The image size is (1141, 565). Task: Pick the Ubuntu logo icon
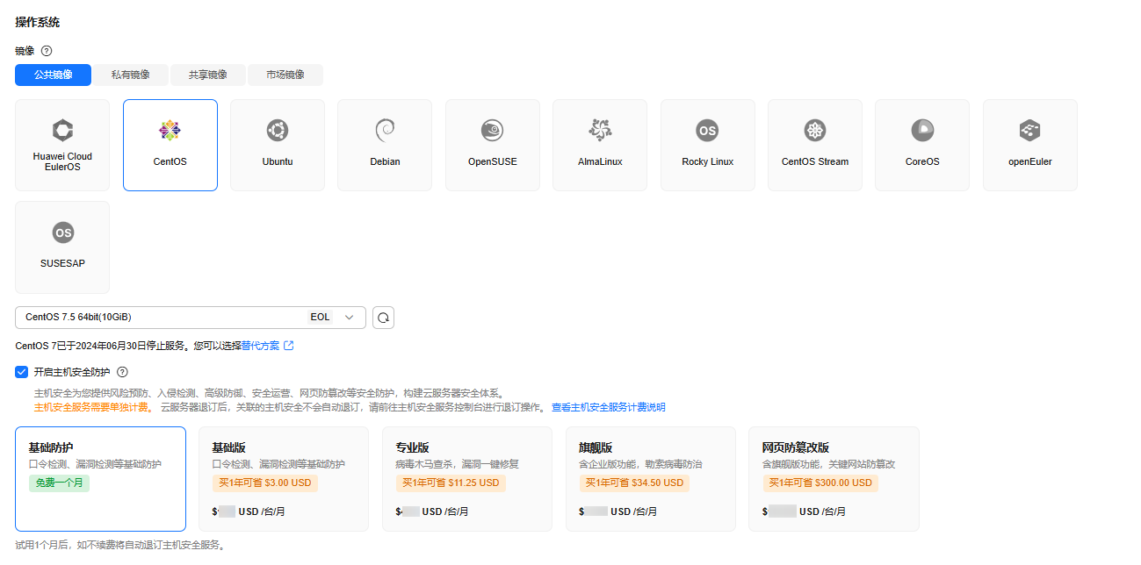278,131
